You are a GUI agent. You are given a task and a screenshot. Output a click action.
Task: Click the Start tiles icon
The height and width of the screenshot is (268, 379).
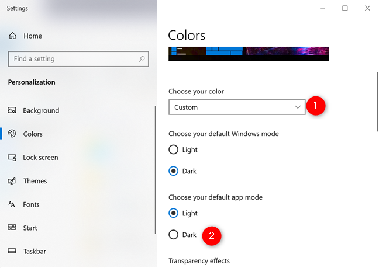(x=12, y=227)
